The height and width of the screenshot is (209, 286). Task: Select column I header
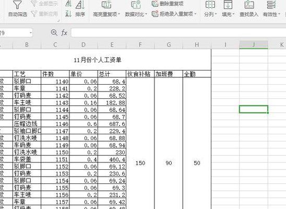tap(225, 45)
